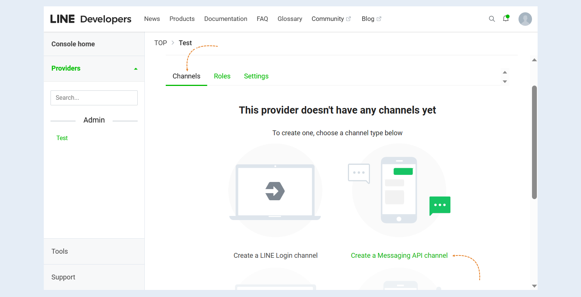
Task: Click the tab area scroll-up arrow
Action: coord(505,72)
